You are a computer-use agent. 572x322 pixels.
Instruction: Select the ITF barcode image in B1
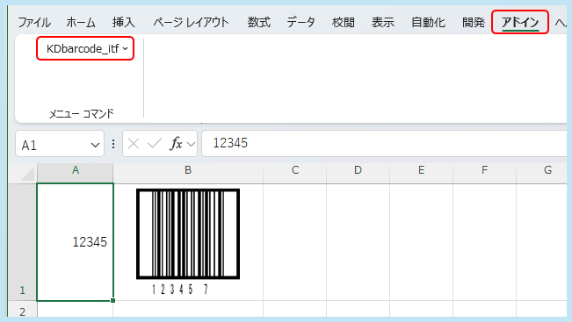(x=188, y=241)
